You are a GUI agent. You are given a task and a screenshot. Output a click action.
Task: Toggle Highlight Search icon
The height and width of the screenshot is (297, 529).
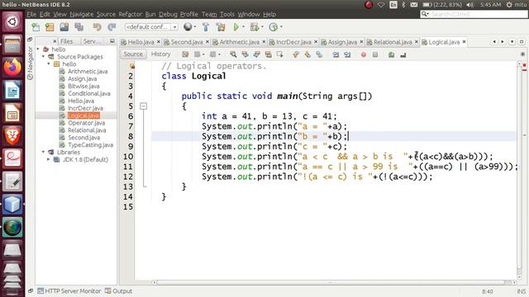tap(268, 54)
